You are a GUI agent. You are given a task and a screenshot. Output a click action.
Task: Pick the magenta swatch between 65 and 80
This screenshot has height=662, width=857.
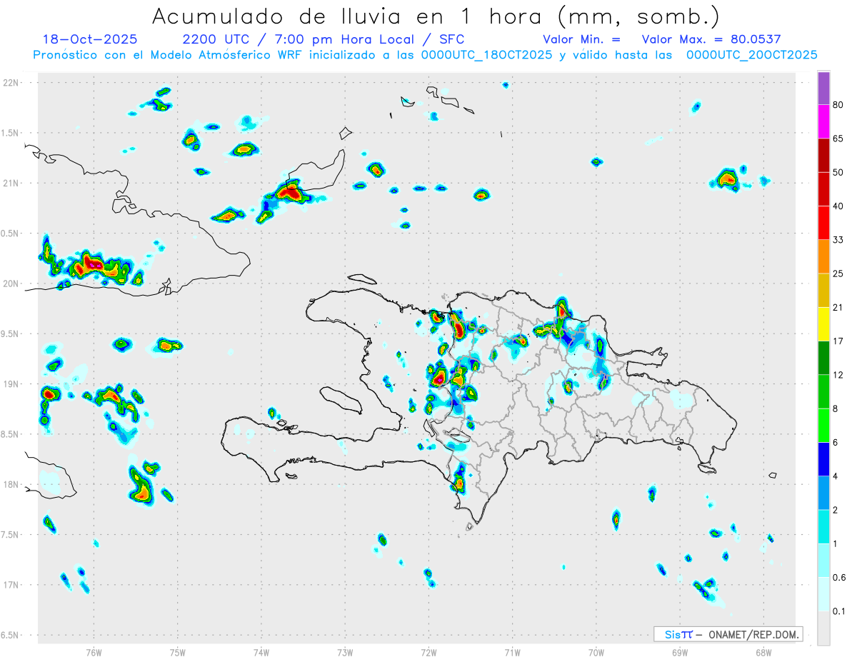click(x=823, y=122)
